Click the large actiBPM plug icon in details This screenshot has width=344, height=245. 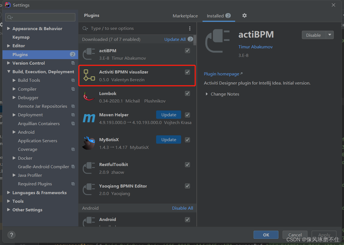217,41
